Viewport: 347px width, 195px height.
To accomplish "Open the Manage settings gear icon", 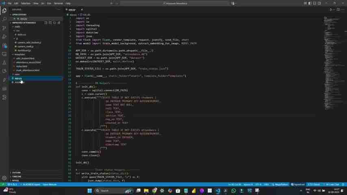I will (x=4, y=178).
